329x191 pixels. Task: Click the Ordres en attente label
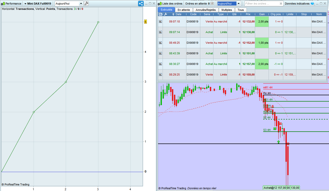click(x=196, y=4)
